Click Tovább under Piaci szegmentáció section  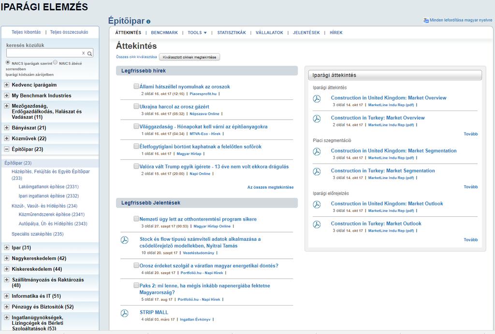(470, 187)
